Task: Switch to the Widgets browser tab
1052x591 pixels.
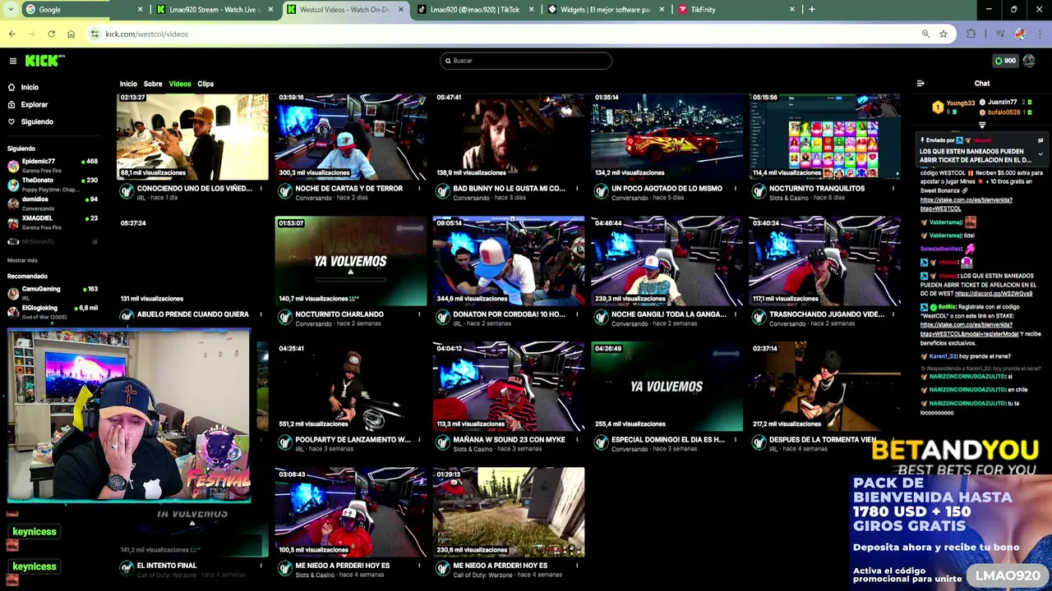Action: (605, 9)
